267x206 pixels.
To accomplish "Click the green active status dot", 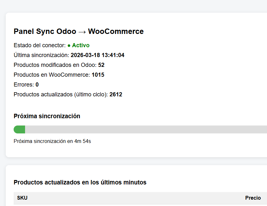I will (x=69, y=46).
